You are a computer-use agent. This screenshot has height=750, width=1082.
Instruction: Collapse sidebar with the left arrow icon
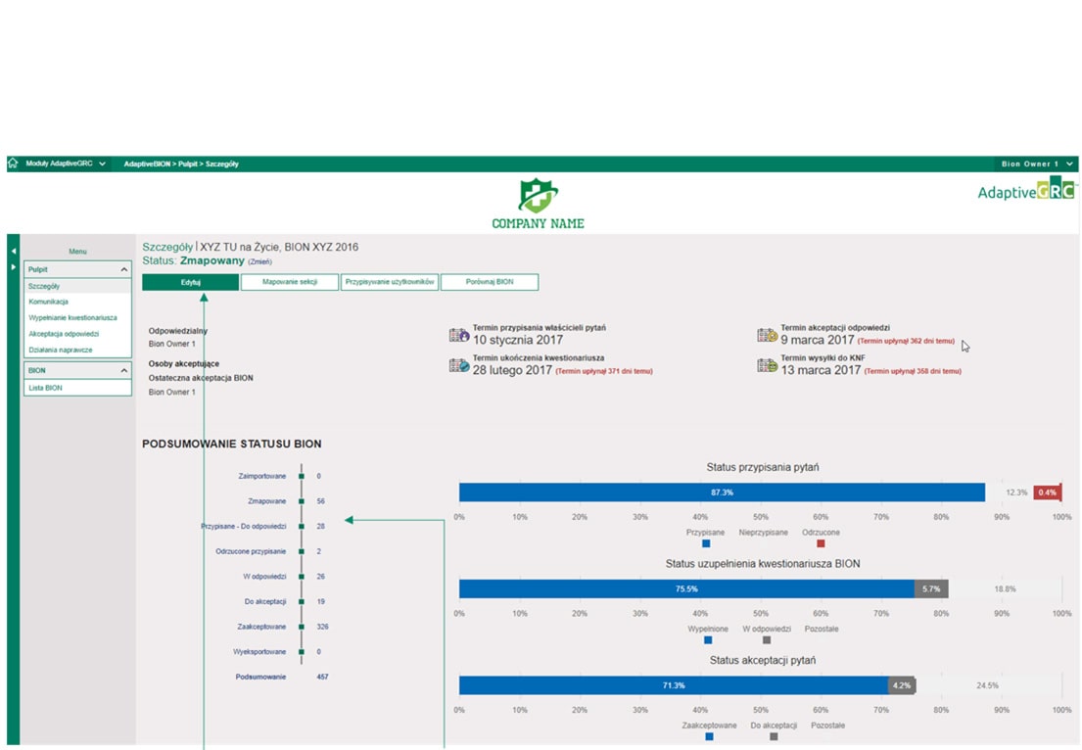pyautogui.click(x=14, y=252)
